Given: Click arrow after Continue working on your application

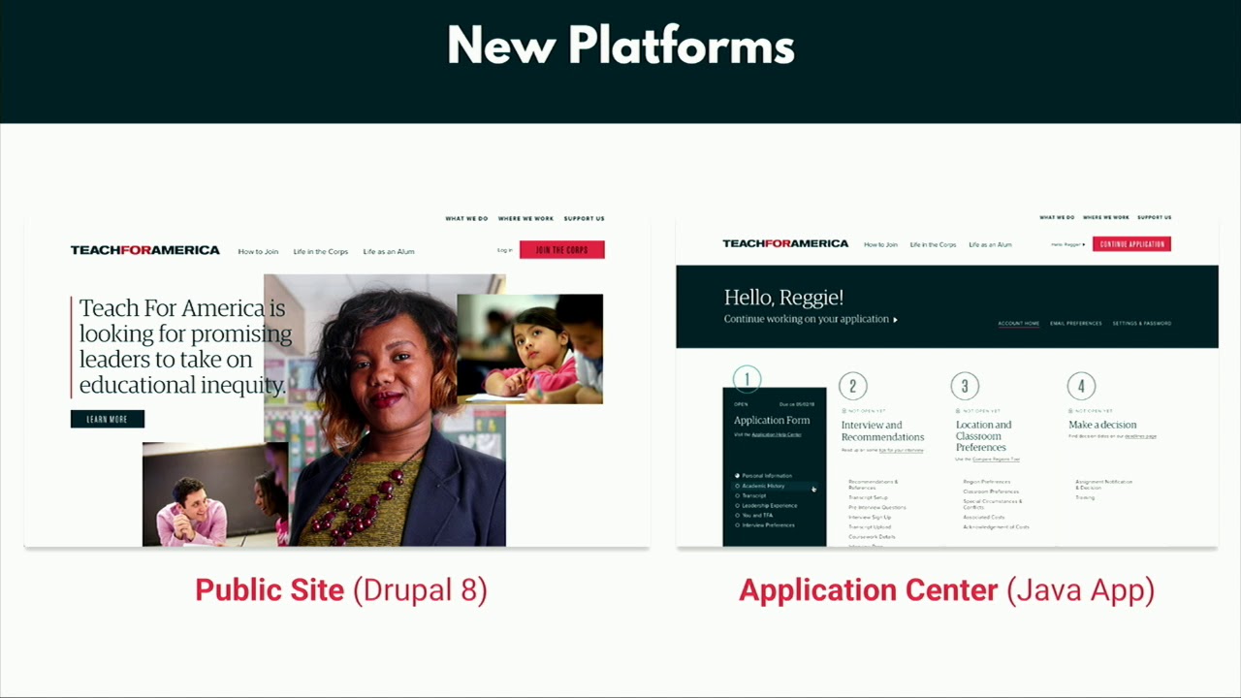Looking at the screenshot, I should [x=895, y=319].
